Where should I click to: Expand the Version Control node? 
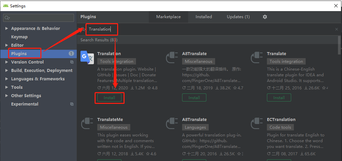[x=6, y=62]
